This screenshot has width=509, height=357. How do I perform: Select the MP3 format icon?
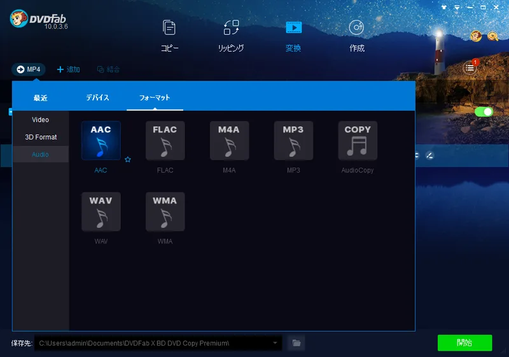coord(293,141)
